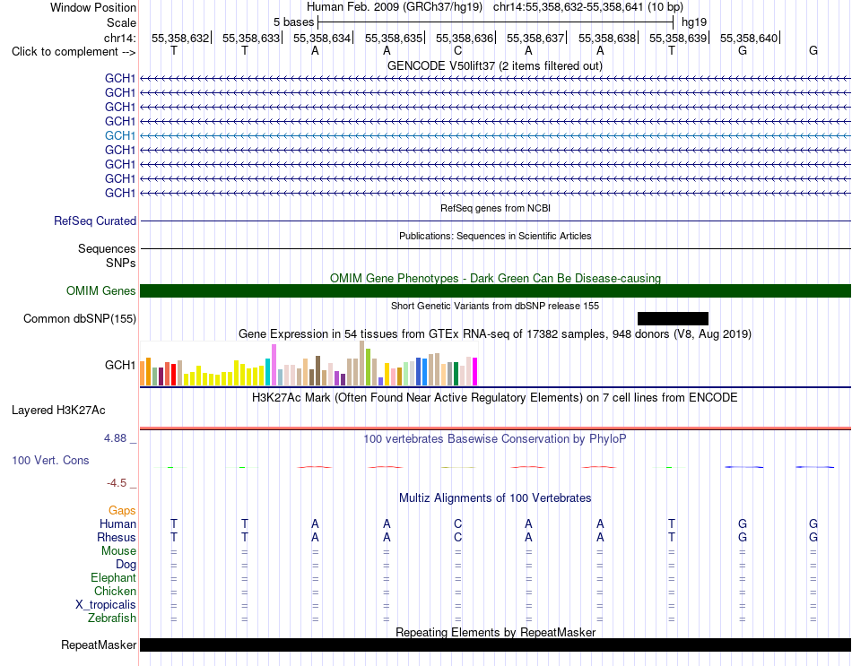Click 'Short Genetic Variants from dbSNP' title
Viewport: 852px width, 666px height.
[x=495, y=306]
